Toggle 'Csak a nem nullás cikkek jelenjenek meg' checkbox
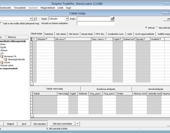Image resolution: width=170 pixels, height=133 pixels. pyautogui.click(x=1, y=23)
